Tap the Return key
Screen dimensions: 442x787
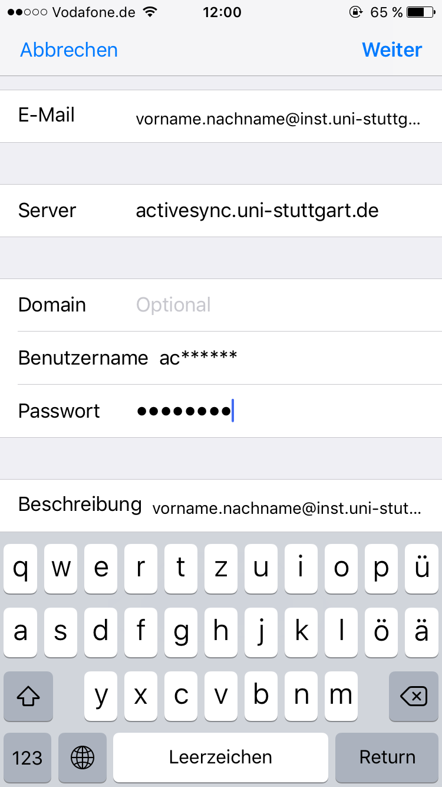[x=387, y=757]
